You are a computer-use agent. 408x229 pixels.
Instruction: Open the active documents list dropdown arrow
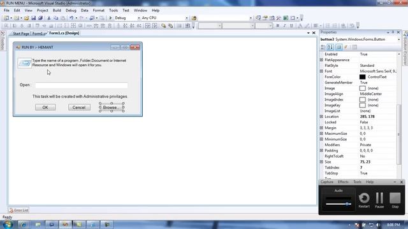[x=309, y=33]
